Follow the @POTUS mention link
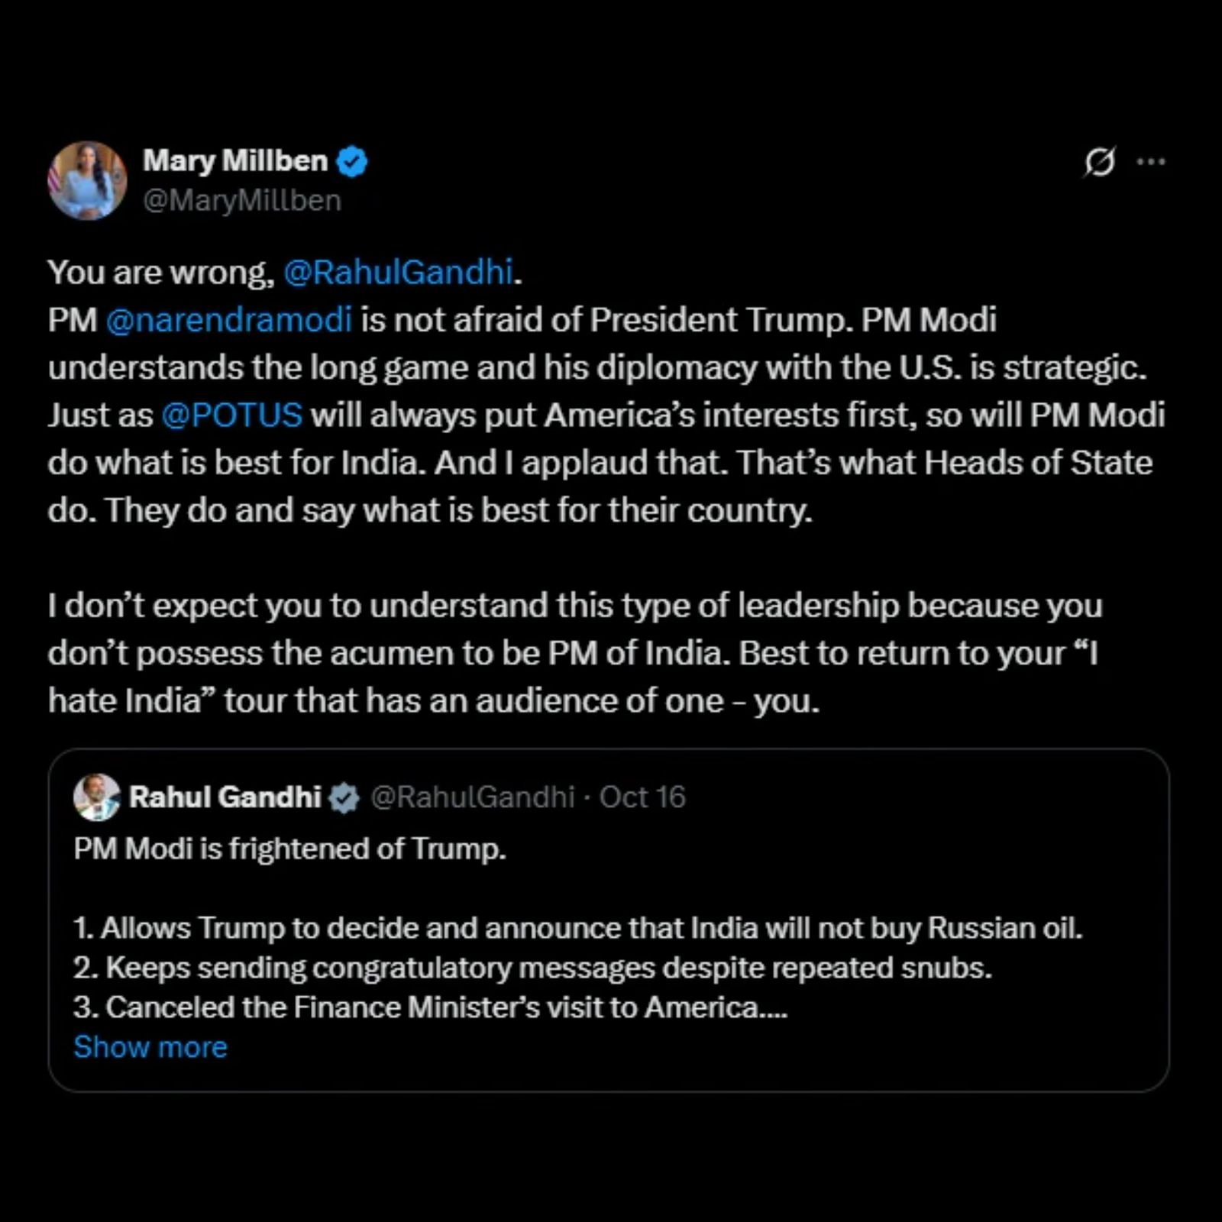The height and width of the screenshot is (1222, 1222). [x=232, y=415]
